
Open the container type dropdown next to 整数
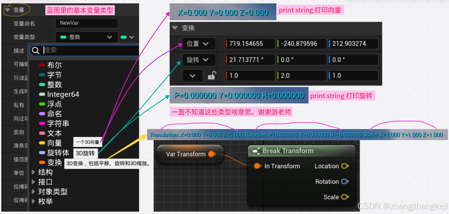point(127,37)
